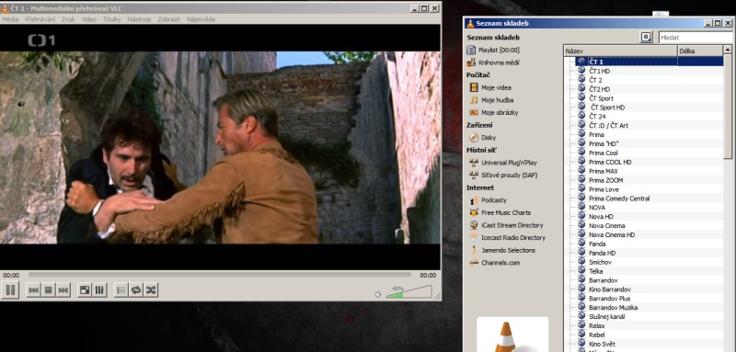The width and height of the screenshot is (736, 352).
Task: Open the Zvuk menu
Action: tap(68, 19)
